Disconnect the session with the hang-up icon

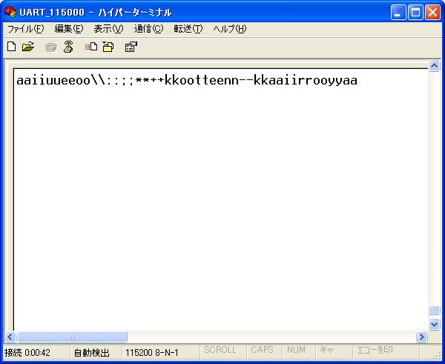pyautogui.click(x=68, y=47)
